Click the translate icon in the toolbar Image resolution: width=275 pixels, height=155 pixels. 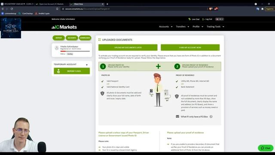click(258, 9)
